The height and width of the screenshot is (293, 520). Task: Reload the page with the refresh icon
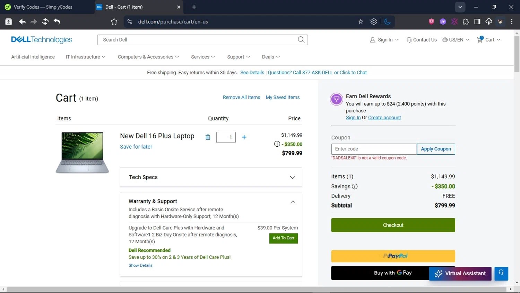(x=45, y=21)
